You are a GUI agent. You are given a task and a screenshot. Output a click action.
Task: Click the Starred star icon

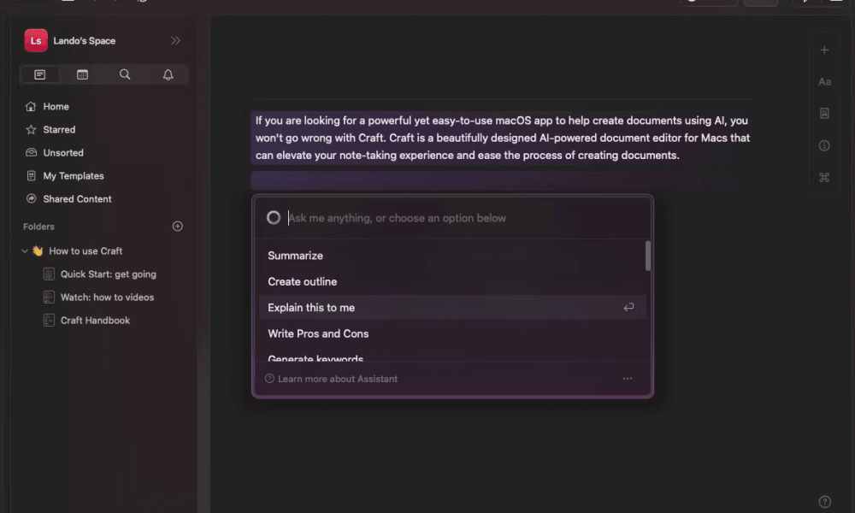31,130
